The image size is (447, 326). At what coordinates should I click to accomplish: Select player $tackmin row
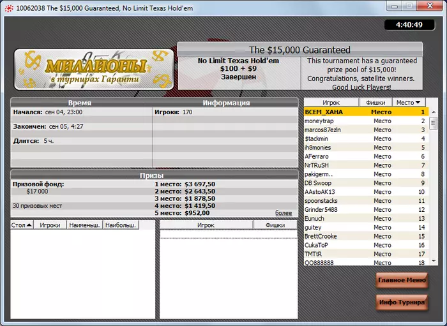click(367, 138)
